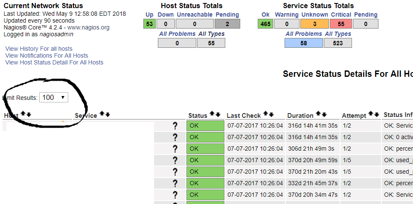Sort Duration column in ascending order
The image size is (413, 204).
tap(318, 114)
